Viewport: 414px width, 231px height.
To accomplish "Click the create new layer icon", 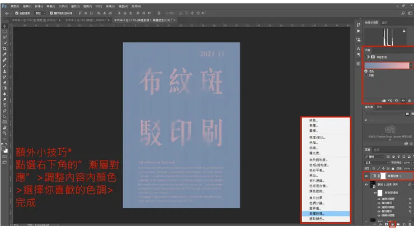I will (x=404, y=224).
